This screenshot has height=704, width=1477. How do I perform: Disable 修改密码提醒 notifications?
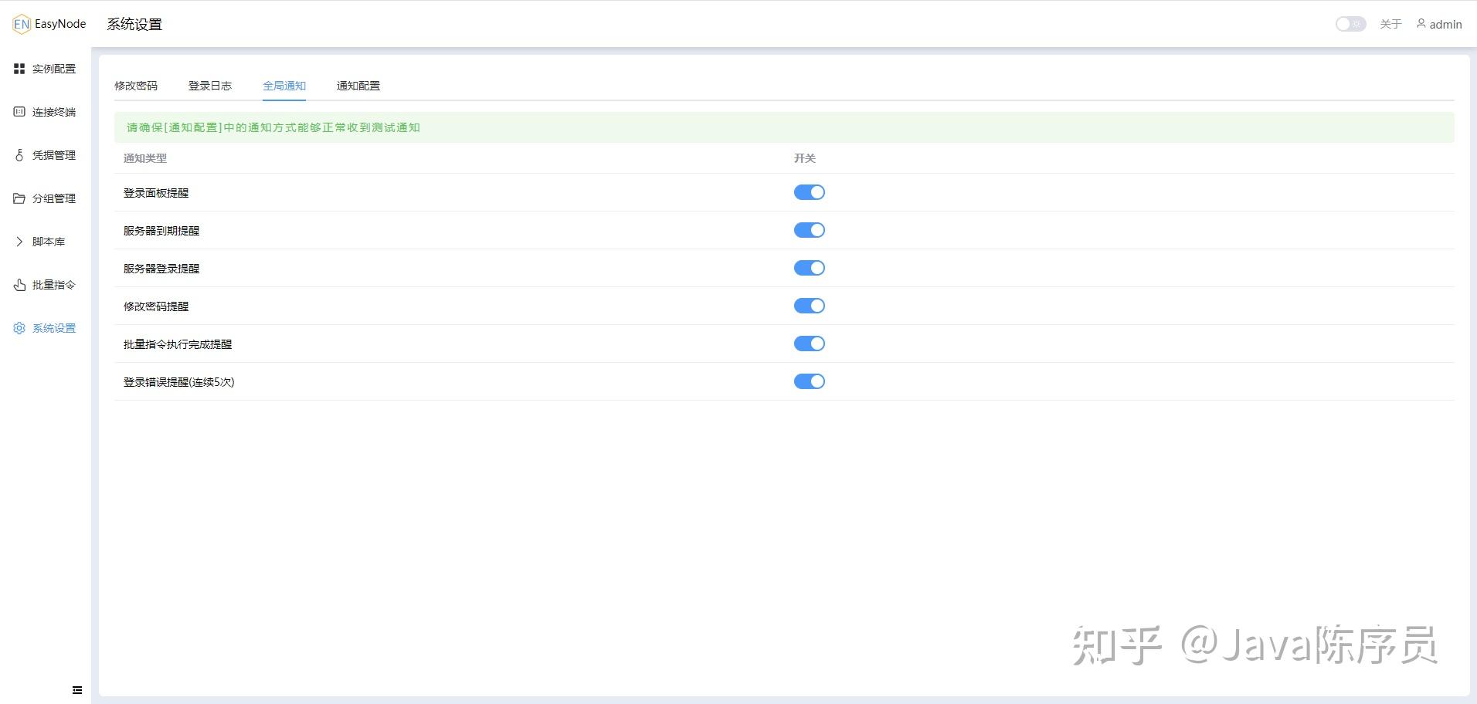810,305
